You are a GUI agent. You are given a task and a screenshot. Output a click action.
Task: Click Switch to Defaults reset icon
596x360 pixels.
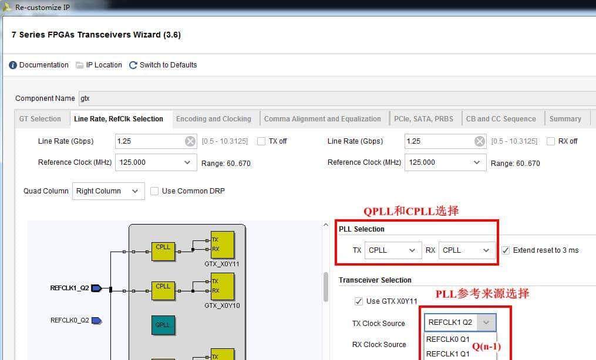[133, 65]
